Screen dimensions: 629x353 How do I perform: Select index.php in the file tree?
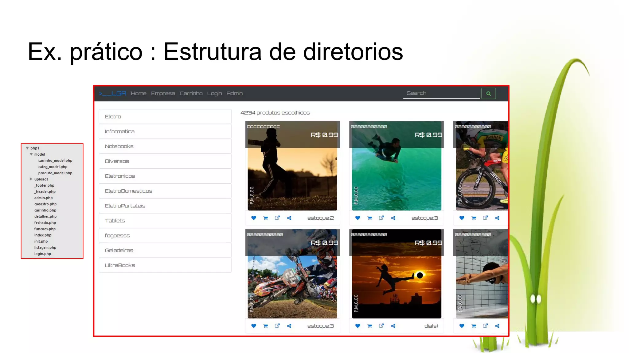(43, 235)
